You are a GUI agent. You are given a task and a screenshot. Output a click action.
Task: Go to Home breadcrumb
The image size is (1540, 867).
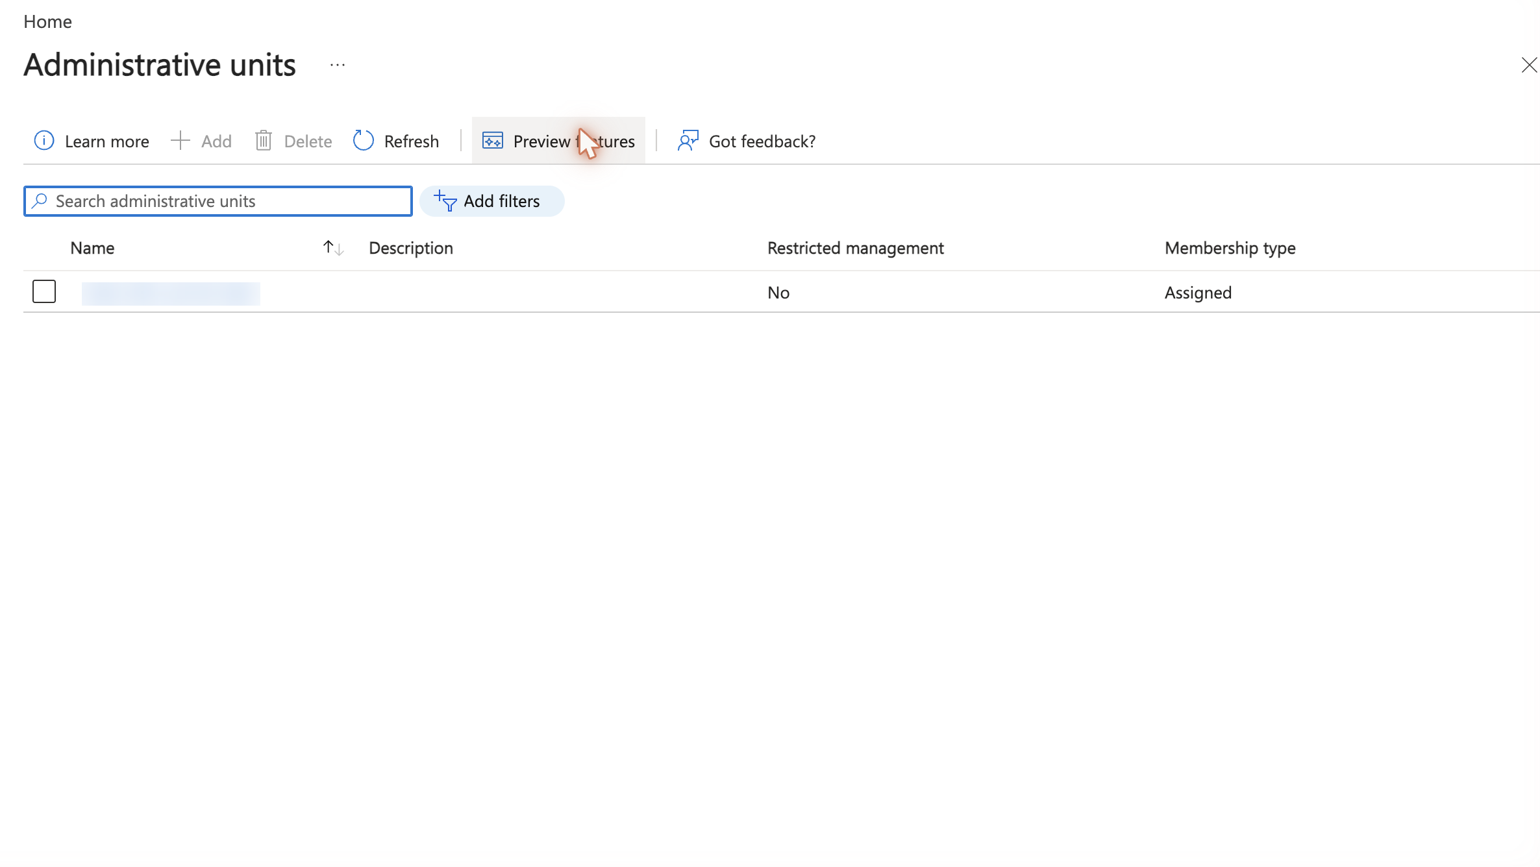coord(47,21)
